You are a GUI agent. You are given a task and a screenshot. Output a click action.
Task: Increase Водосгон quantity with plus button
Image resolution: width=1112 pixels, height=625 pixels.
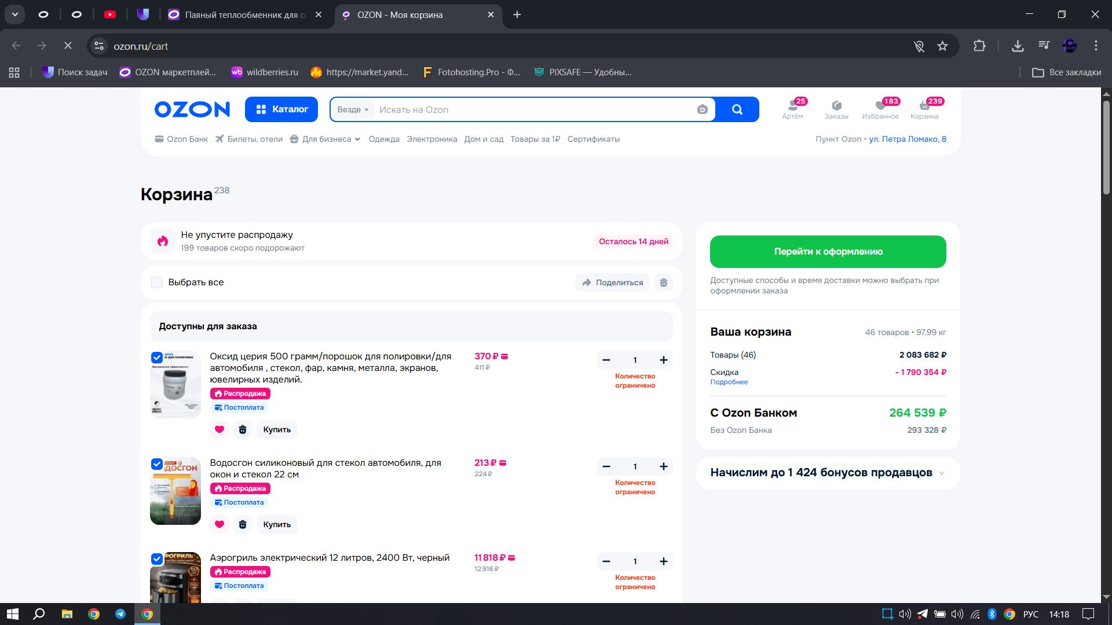click(664, 466)
